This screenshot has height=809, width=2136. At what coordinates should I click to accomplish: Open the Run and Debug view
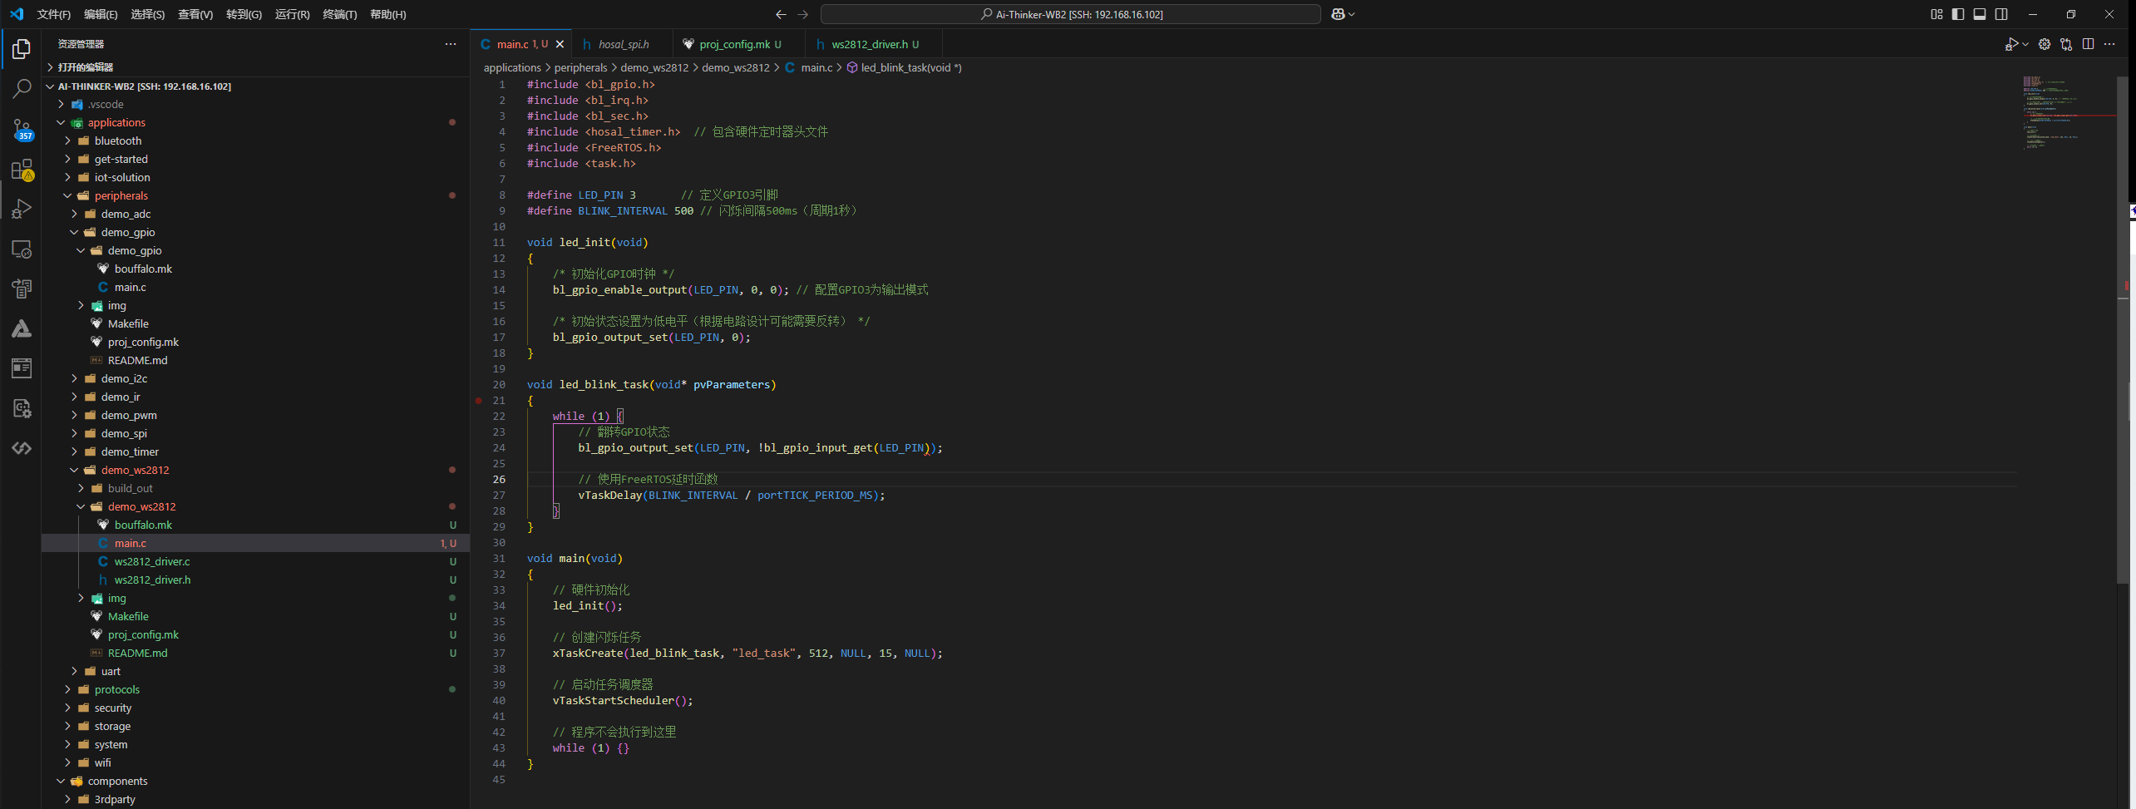22,210
